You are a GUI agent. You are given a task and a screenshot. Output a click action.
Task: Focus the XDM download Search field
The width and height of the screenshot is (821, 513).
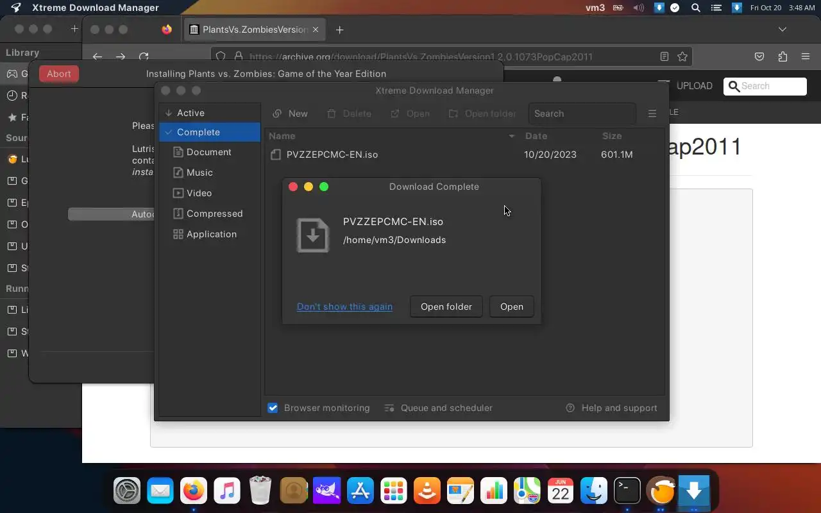pyautogui.click(x=582, y=114)
